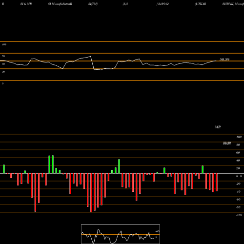Image resolution: width=244 pixels, height=244 pixels.
Task: Click the -100 label on MR axis
Action: point(239,215)
